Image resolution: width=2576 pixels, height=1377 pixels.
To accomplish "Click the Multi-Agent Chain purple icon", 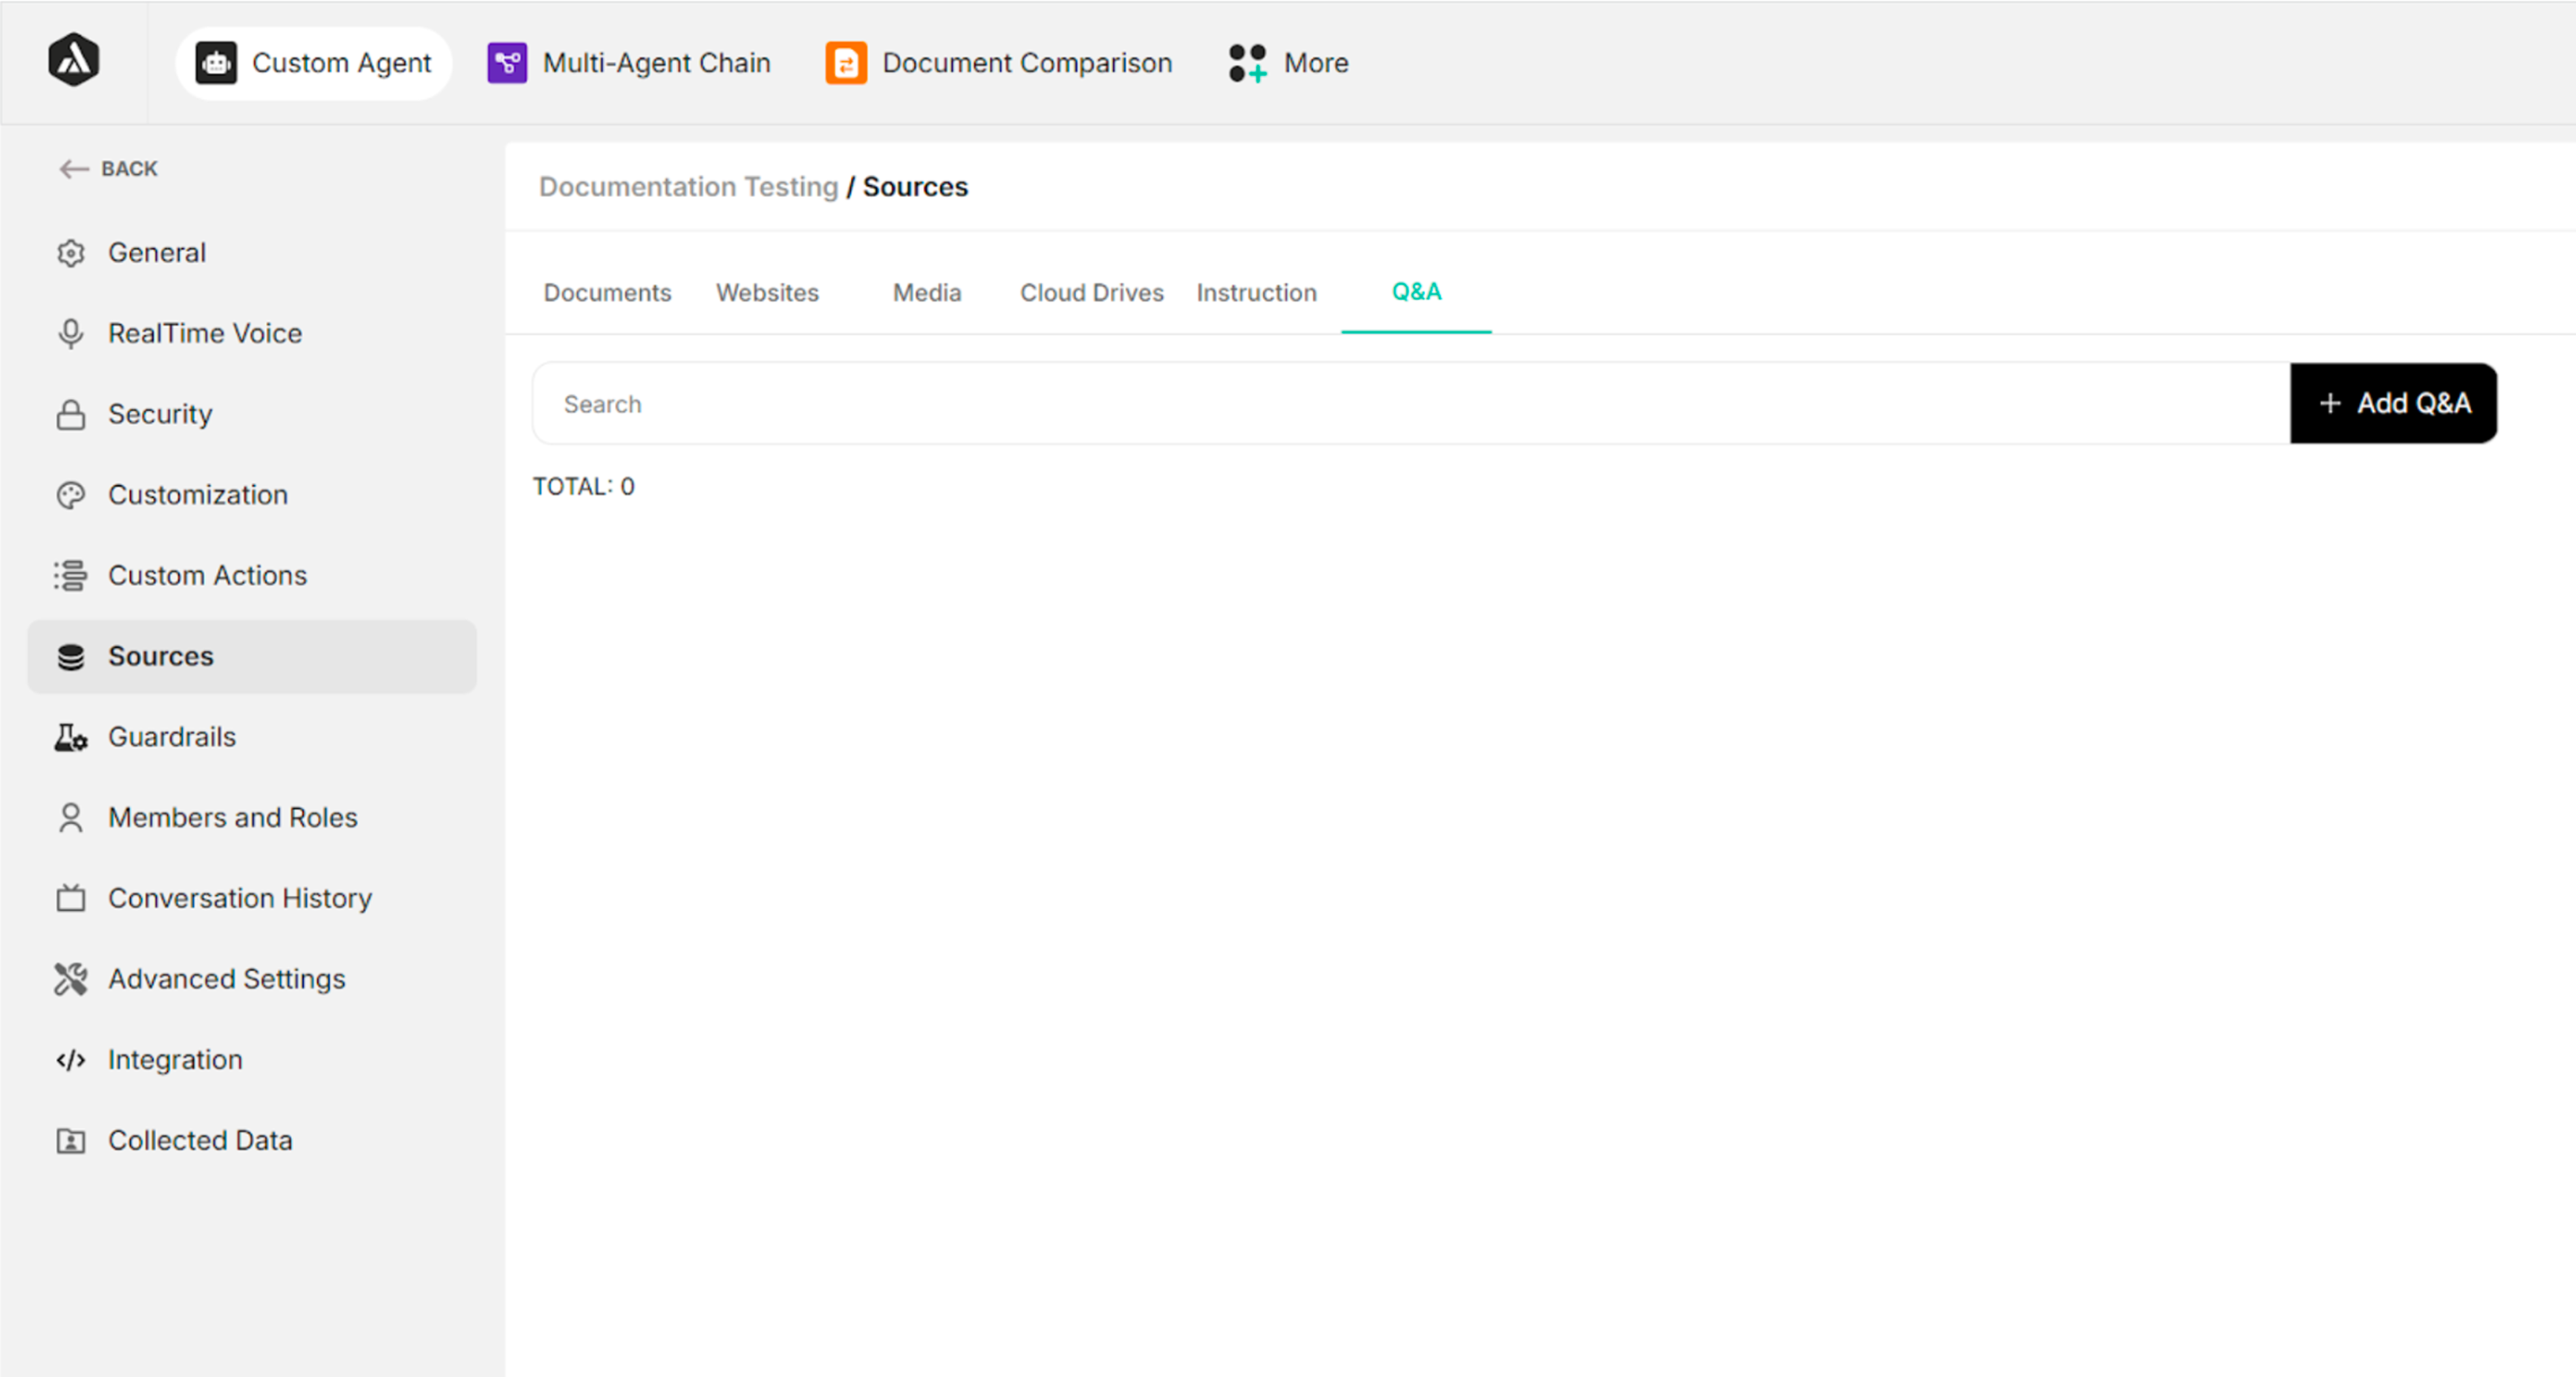I will 507,63.
